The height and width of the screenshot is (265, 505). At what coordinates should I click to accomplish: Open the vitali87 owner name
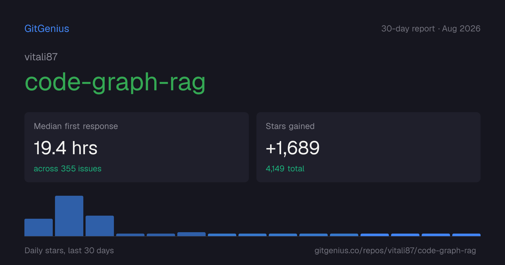click(x=41, y=57)
